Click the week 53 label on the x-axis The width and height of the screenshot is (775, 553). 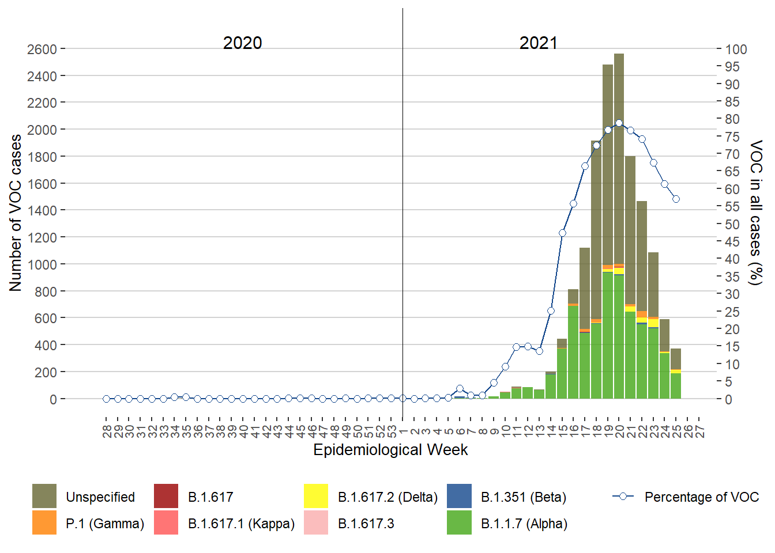tap(392, 431)
